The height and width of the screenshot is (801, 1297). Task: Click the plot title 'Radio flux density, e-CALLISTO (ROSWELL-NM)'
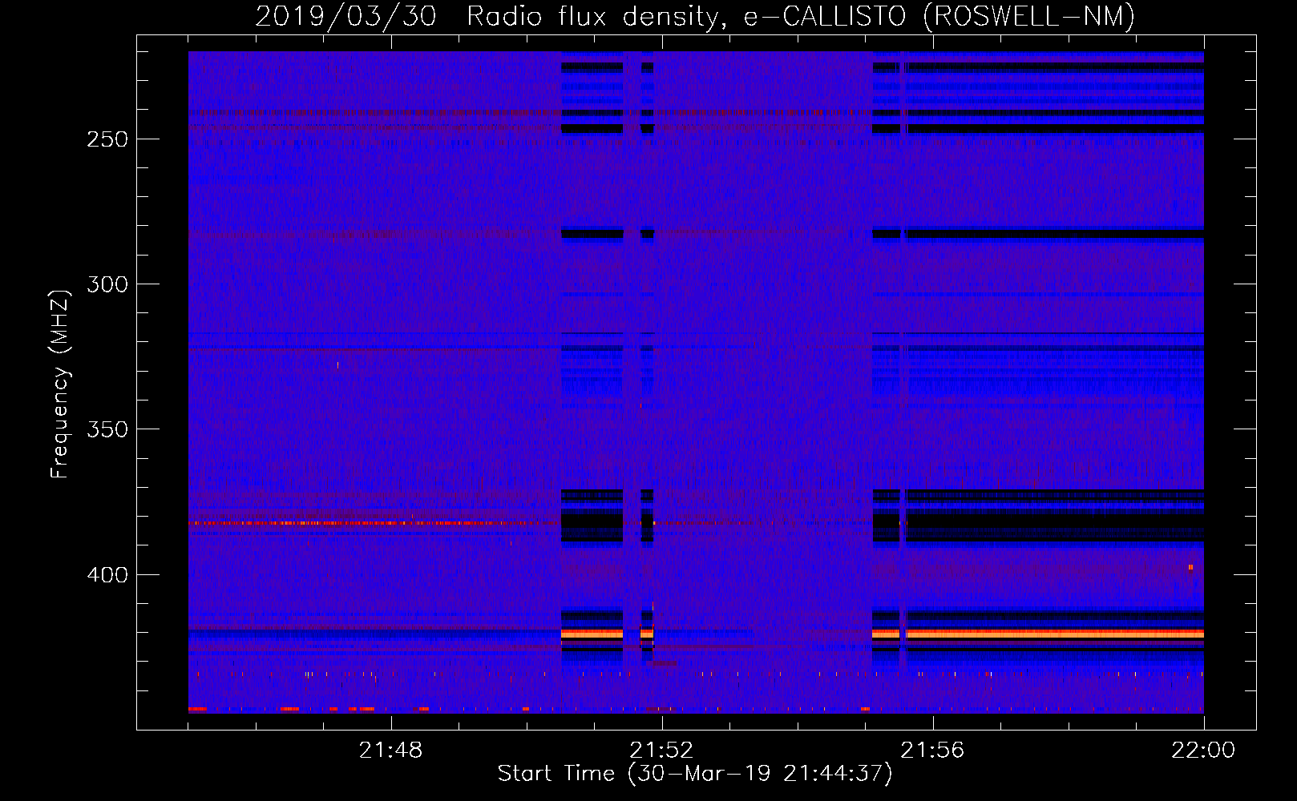point(801,16)
